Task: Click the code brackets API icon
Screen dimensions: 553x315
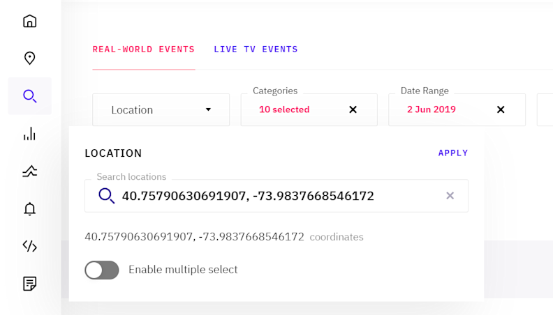Action: pyautogui.click(x=29, y=246)
